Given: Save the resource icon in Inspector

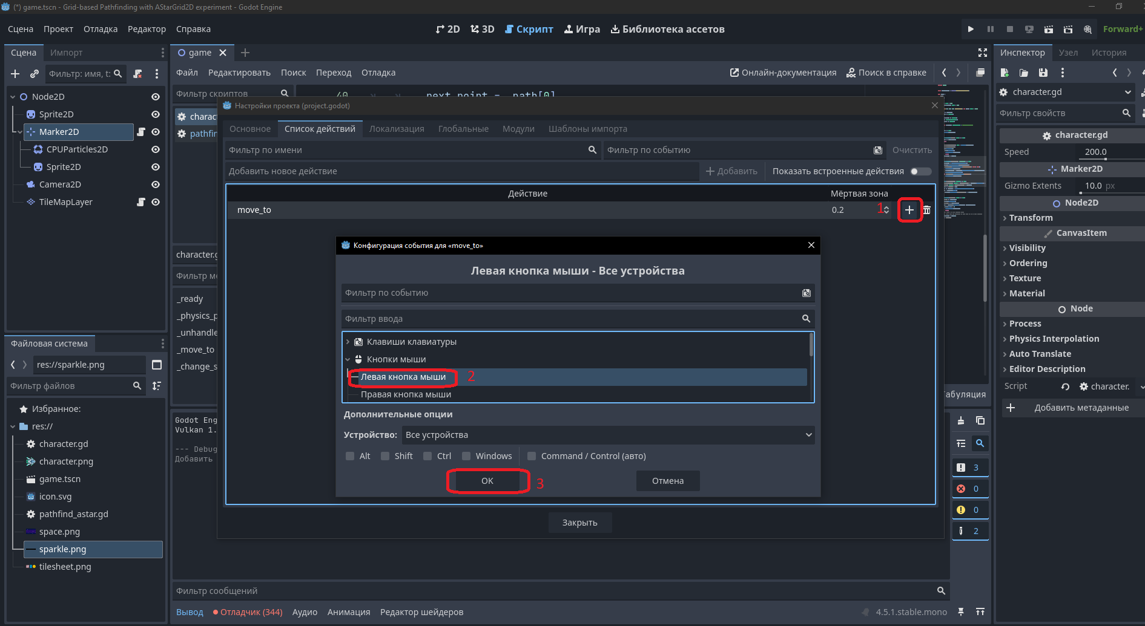Looking at the screenshot, I should click(x=1043, y=73).
